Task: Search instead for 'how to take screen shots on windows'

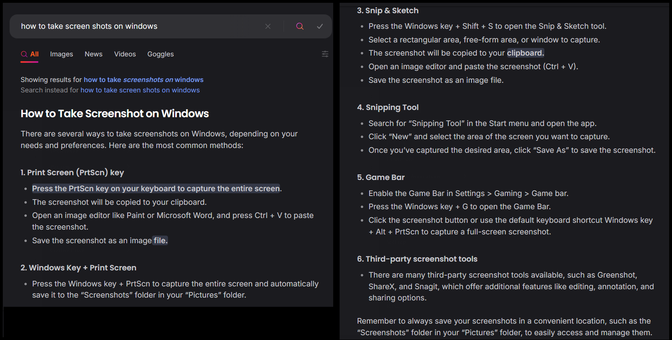Action: point(140,90)
